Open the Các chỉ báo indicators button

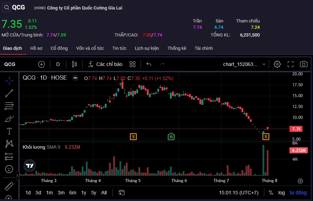[x=105, y=64]
